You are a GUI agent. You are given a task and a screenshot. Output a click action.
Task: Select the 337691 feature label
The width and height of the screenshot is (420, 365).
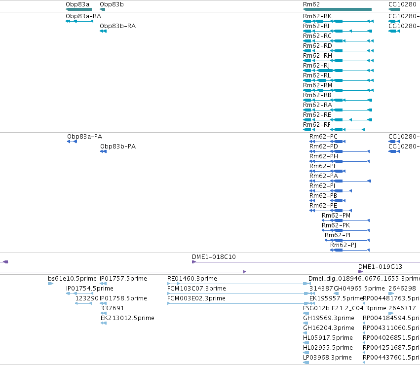click(112, 308)
